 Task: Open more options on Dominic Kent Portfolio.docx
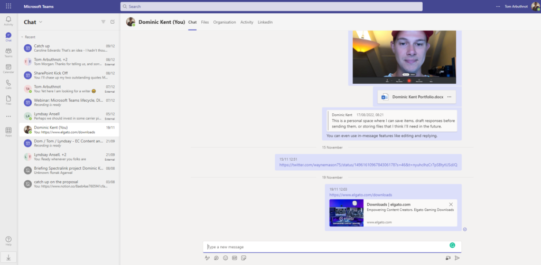449,97
